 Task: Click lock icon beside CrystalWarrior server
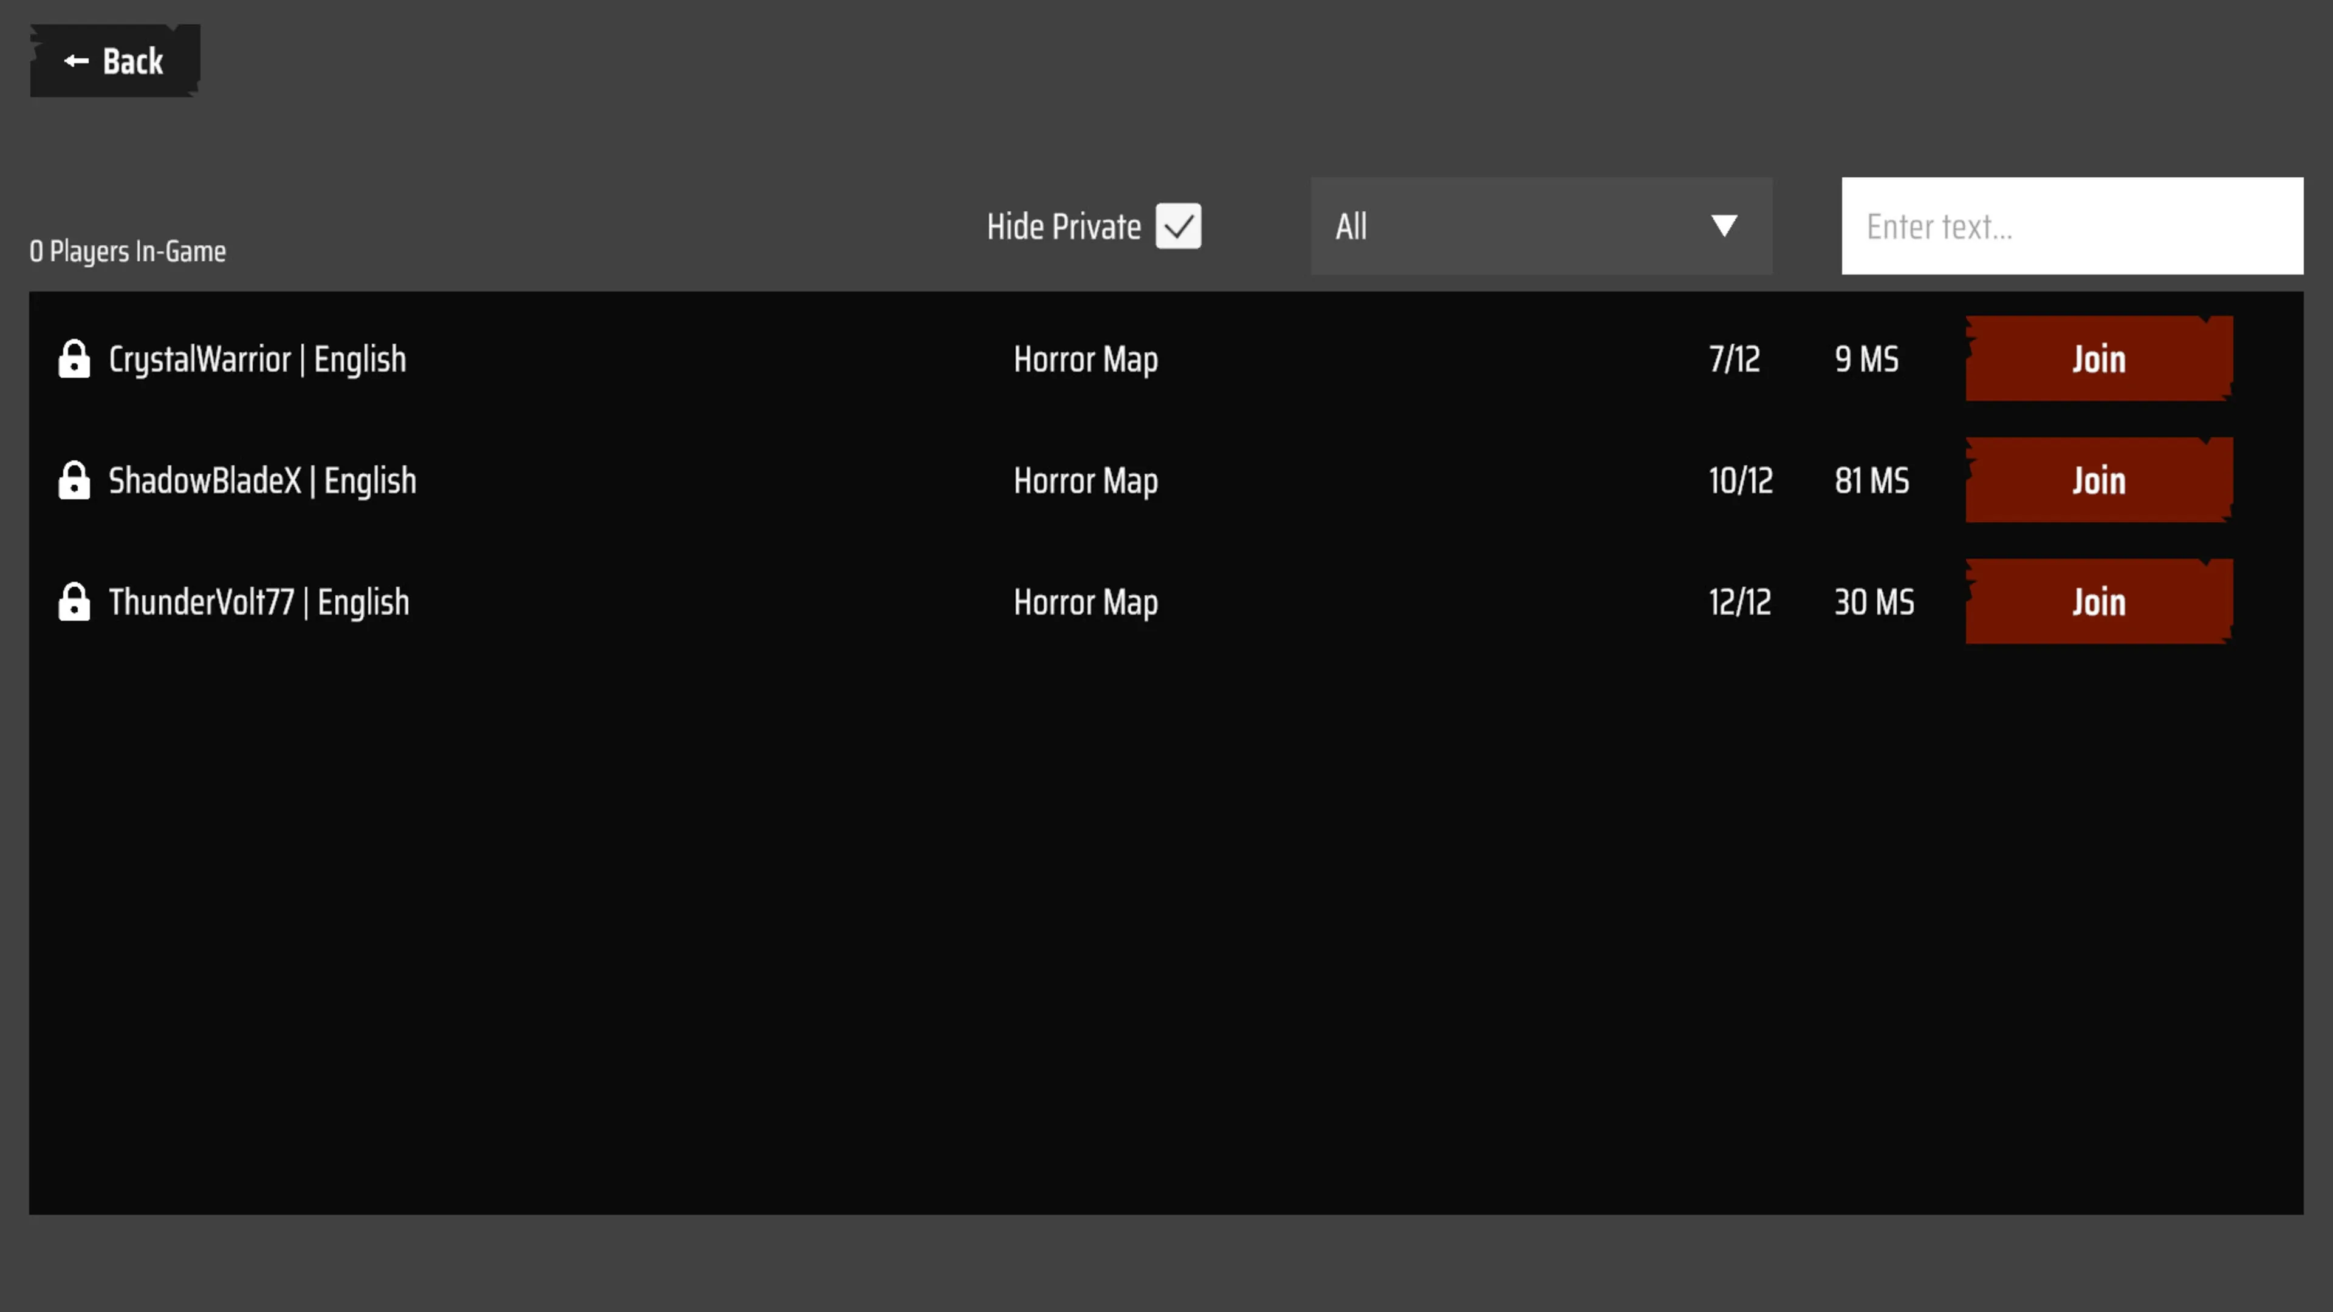pyautogui.click(x=74, y=360)
